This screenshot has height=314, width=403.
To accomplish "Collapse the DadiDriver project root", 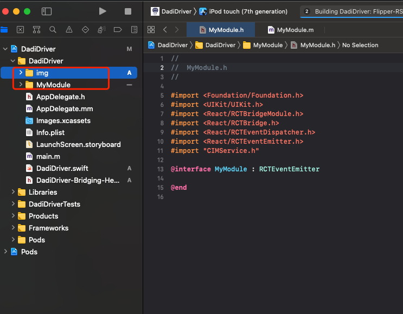I will pos(5,49).
